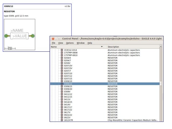Open the Window menu
Viewport: 172px width, 129px height.
click(x=81, y=43)
